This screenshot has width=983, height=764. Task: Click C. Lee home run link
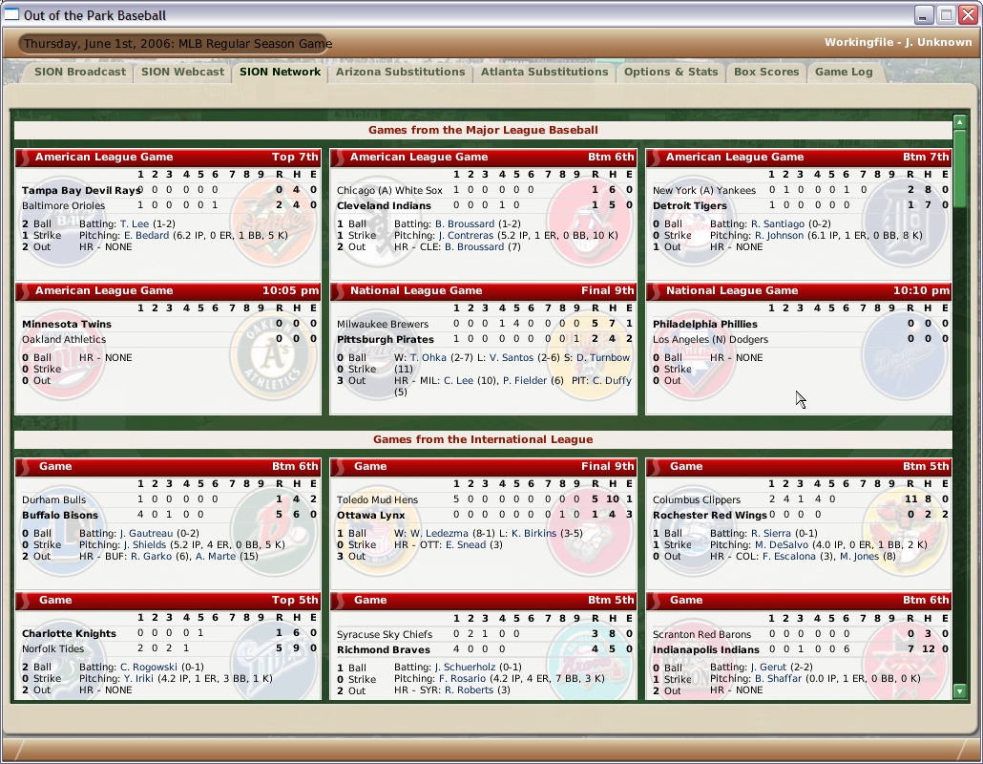point(458,380)
